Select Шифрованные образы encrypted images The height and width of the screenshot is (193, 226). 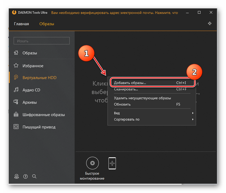44,115
